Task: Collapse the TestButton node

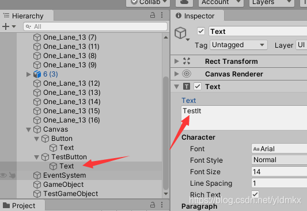Action: point(37,158)
